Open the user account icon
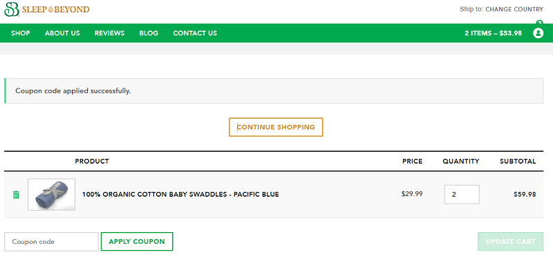Viewport: 553px width, 259px height. pos(538,33)
